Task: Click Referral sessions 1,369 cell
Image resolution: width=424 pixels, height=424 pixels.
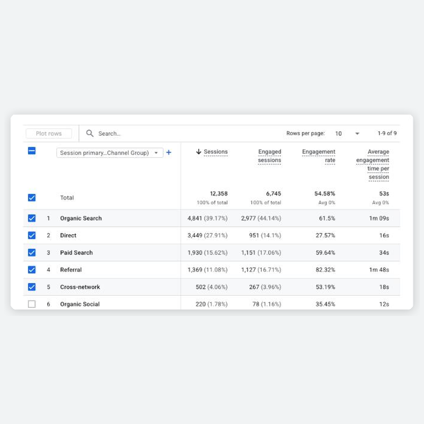Action: [207, 270]
